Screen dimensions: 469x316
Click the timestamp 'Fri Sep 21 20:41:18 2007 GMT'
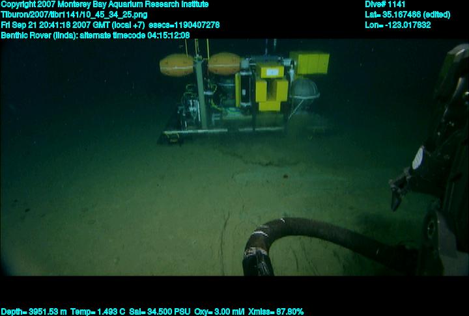[51, 25]
